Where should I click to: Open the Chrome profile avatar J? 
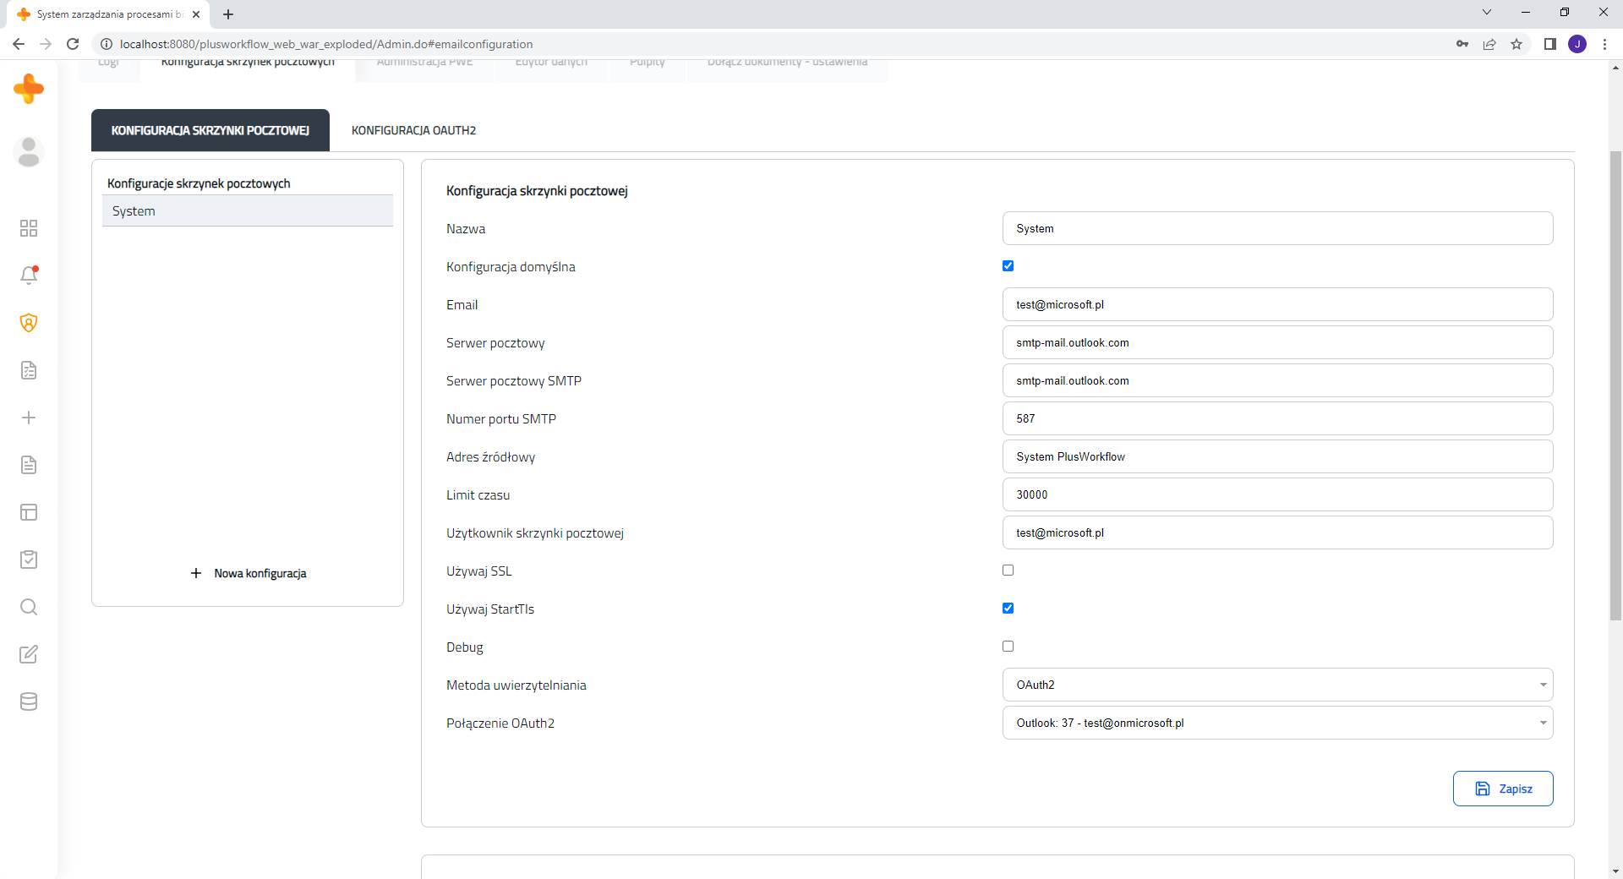tap(1577, 44)
